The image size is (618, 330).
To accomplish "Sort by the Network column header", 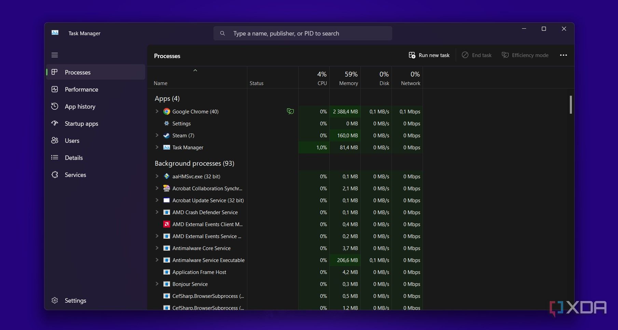I will 407,78.
